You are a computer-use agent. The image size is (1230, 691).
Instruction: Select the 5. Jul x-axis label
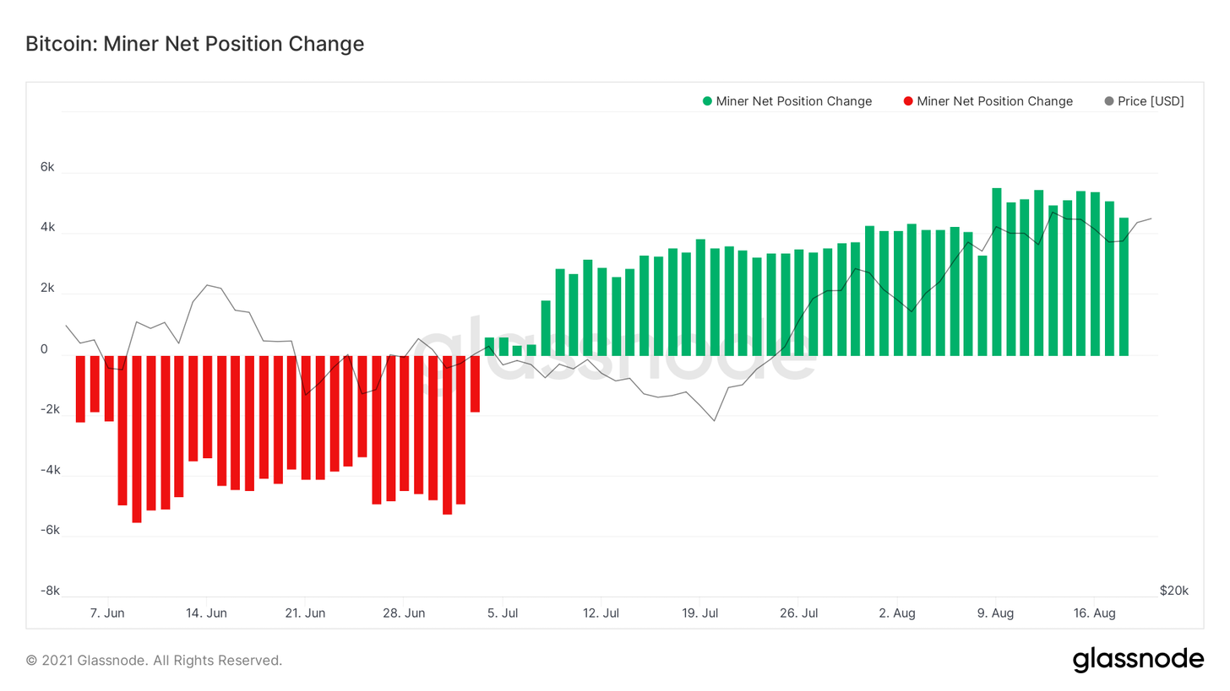coord(503,613)
